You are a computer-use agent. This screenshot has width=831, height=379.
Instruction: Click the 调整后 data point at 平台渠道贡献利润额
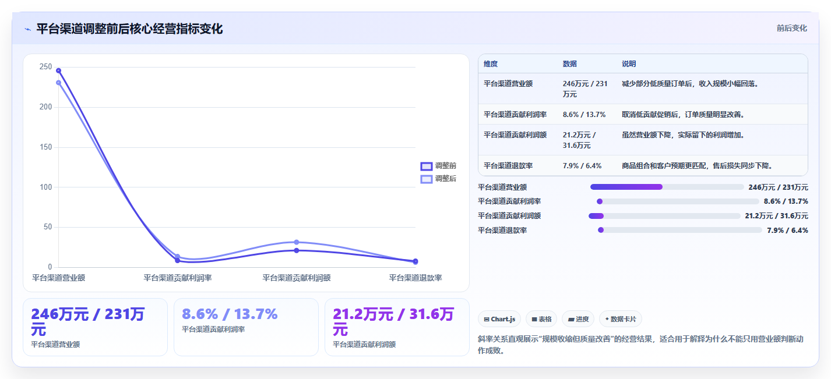tap(297, 242)
